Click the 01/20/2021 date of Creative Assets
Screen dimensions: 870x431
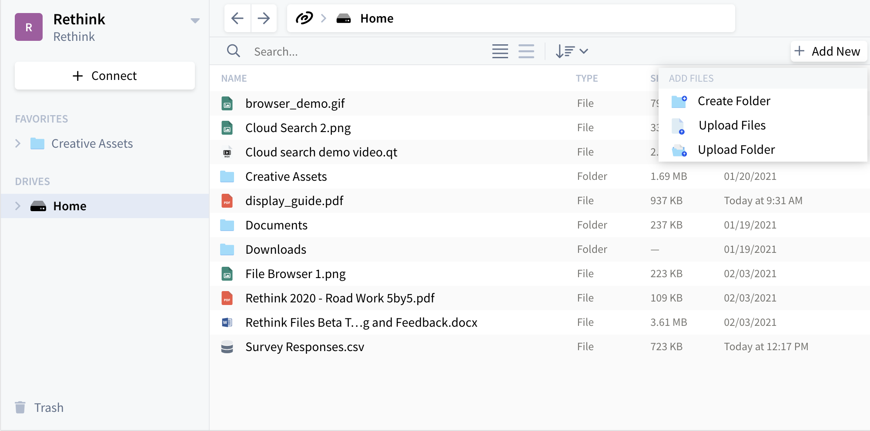pyautogui.click(x=750, y=176)
